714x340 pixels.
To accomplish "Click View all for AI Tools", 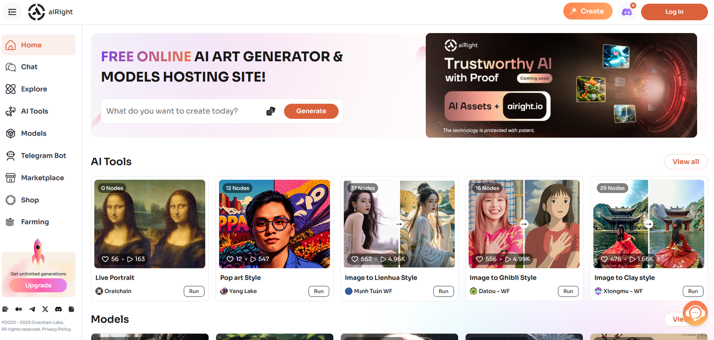I will 685,162.
